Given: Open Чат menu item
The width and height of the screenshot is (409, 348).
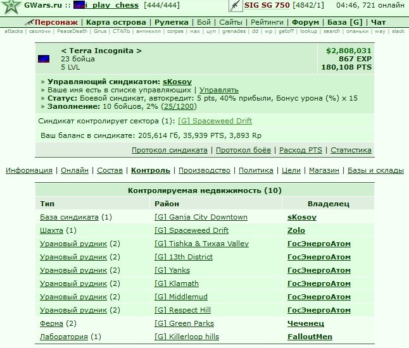Looking at the screenshot, I should pyautogui.click(x=378, y=22).
